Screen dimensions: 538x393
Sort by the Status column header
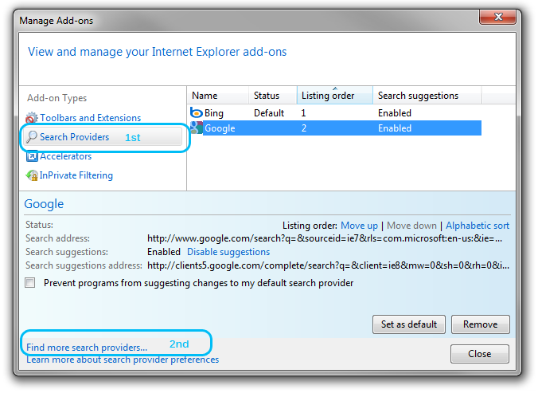(273, 96)
